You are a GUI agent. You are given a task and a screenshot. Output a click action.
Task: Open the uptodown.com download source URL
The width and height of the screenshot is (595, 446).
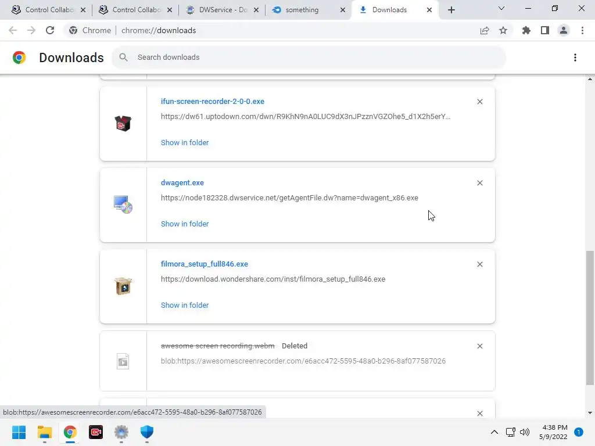[x=306, y=116]
